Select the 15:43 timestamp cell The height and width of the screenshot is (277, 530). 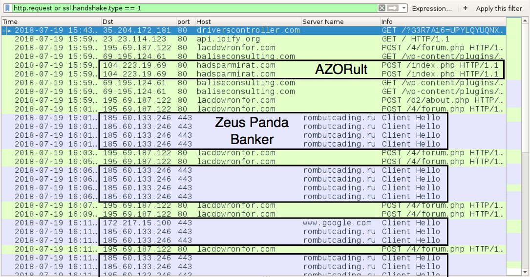click(56, 30)
